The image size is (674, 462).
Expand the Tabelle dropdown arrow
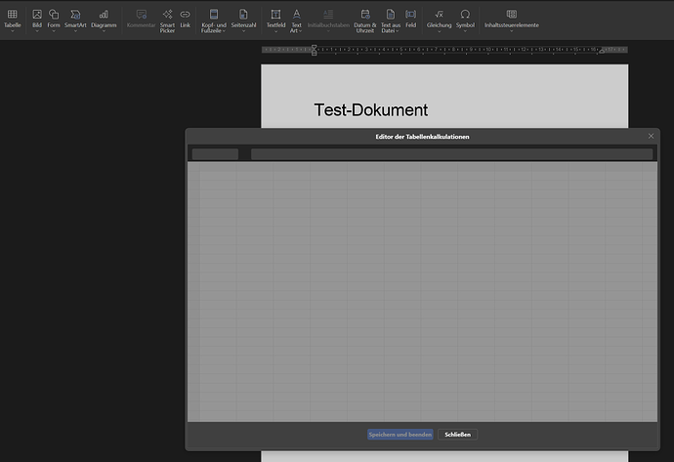click(12, 31)
